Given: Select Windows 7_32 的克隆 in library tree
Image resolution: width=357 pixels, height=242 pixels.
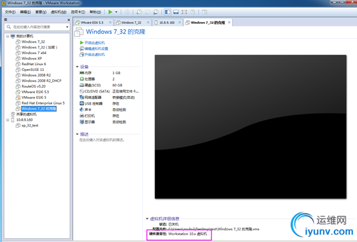Looking at the screenshot, I should (39, 109).
